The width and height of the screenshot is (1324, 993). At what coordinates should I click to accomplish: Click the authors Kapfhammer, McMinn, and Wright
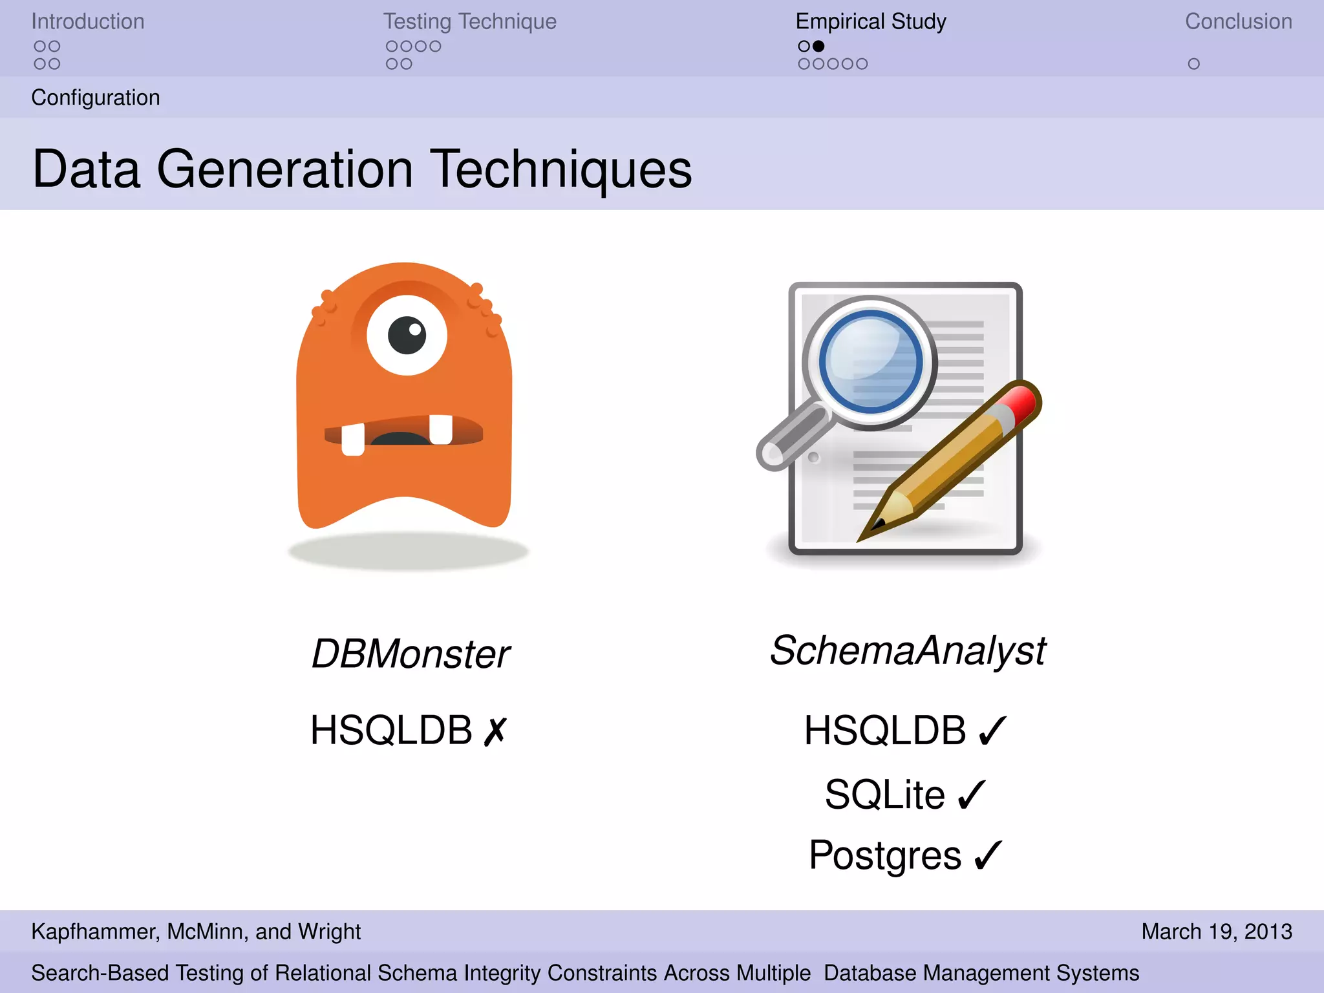[196, 932]
